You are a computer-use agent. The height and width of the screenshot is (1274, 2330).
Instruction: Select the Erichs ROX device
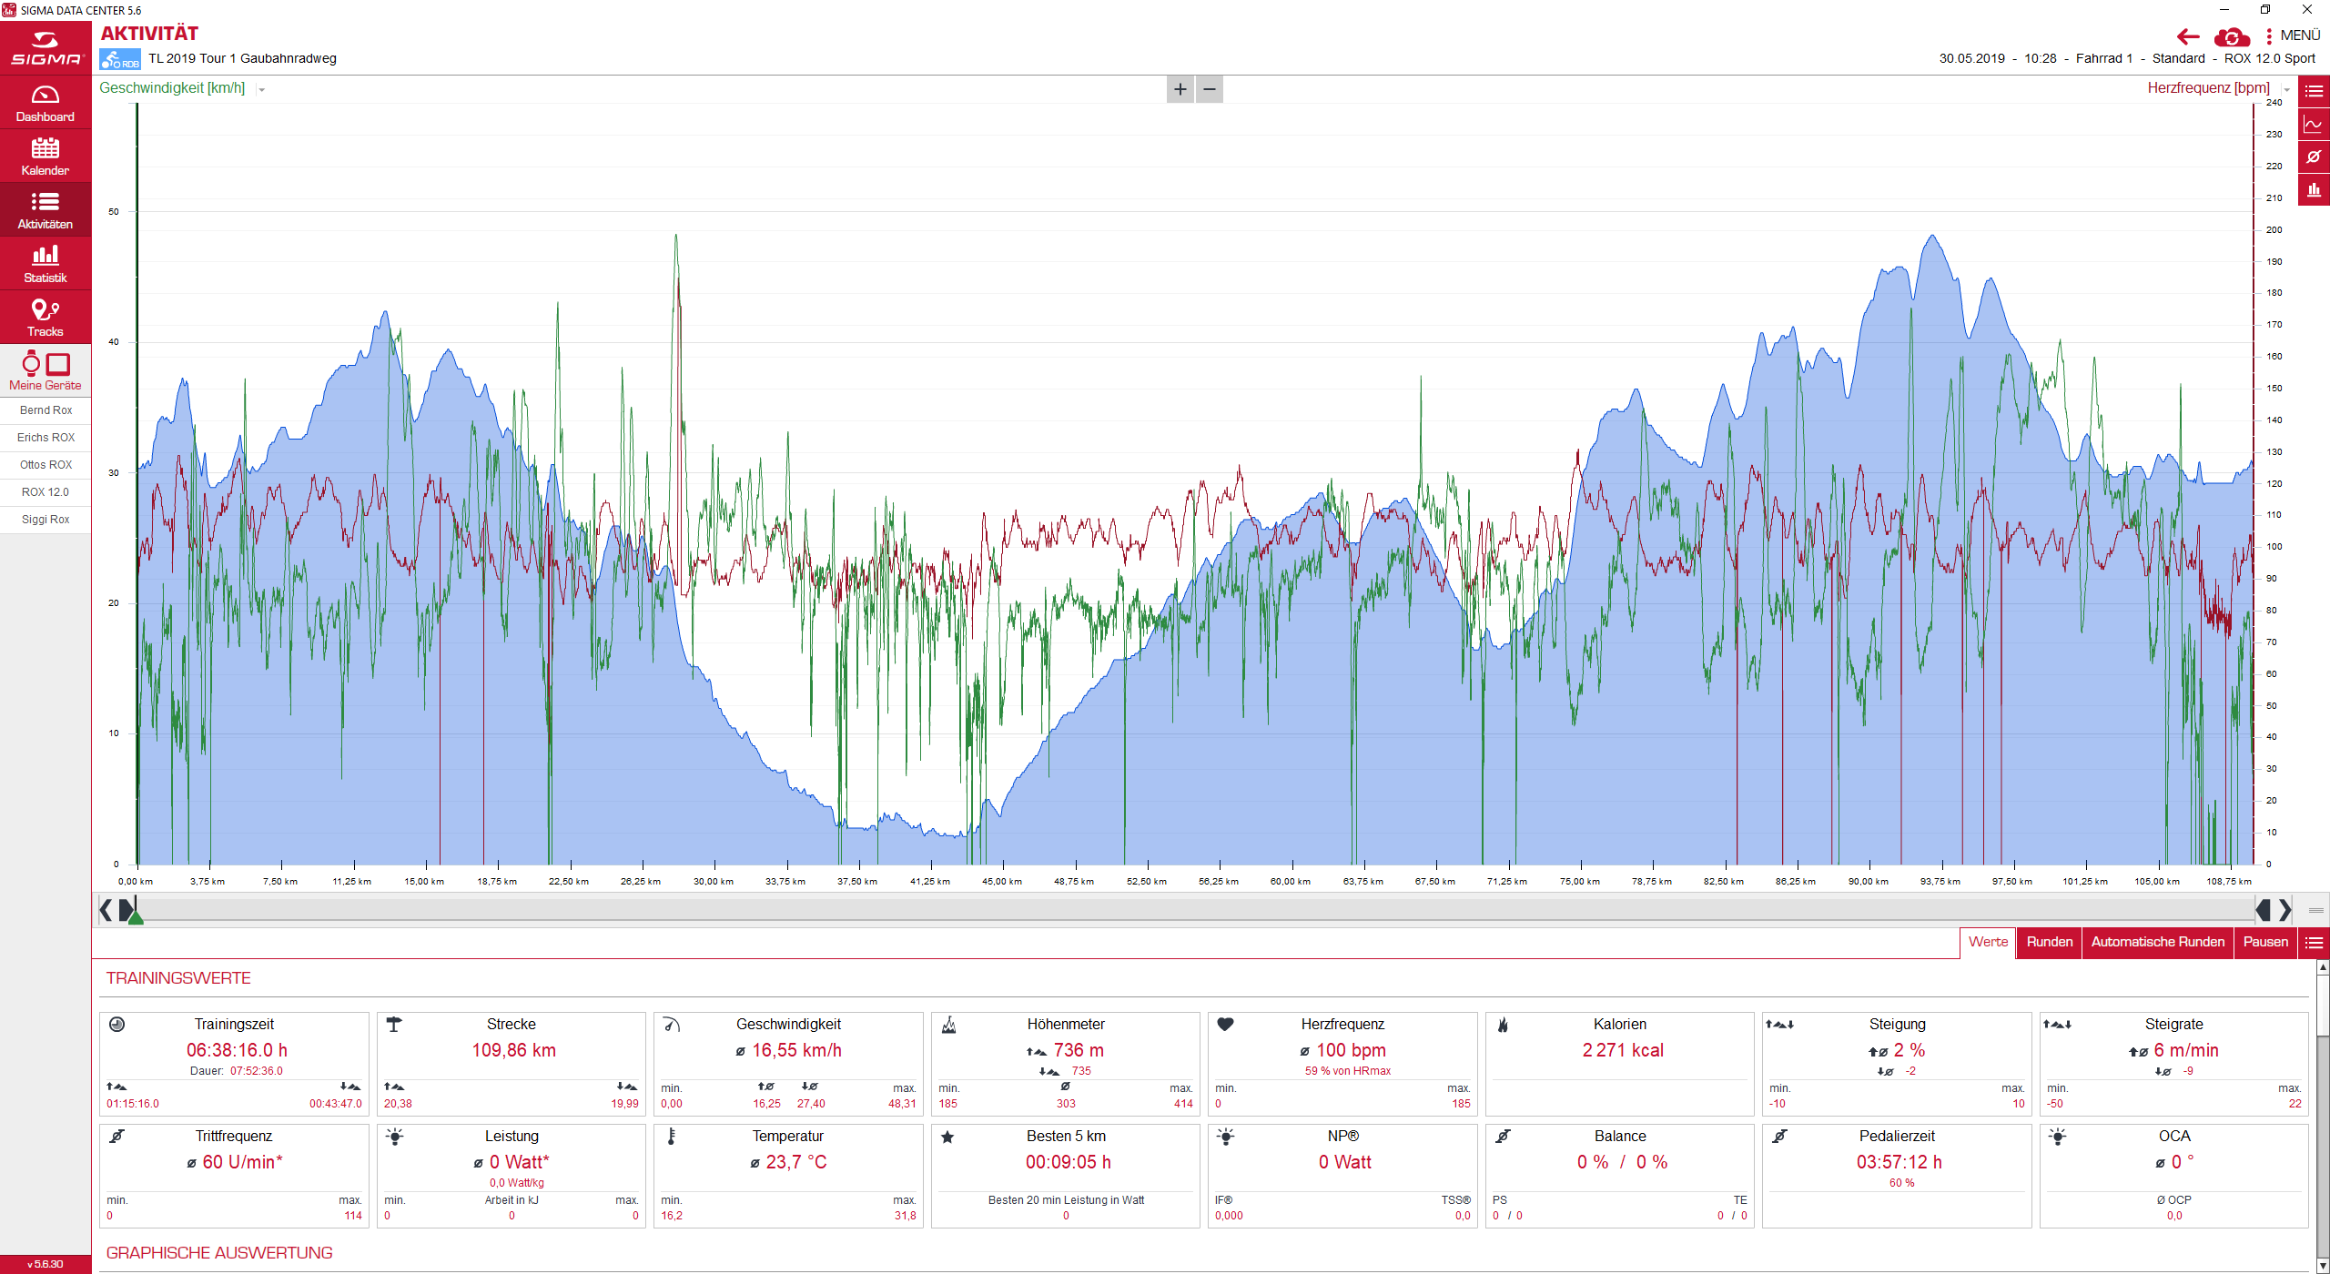pyautogui.click(x=46, y=438)
